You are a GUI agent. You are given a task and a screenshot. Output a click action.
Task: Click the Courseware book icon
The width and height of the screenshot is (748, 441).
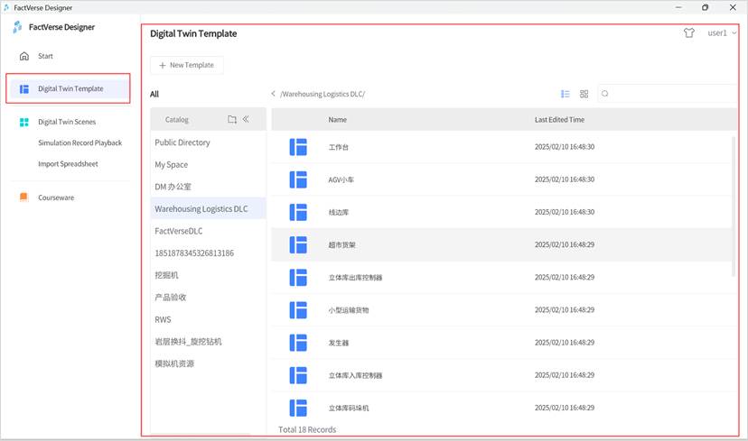click(x=24, y=198)
